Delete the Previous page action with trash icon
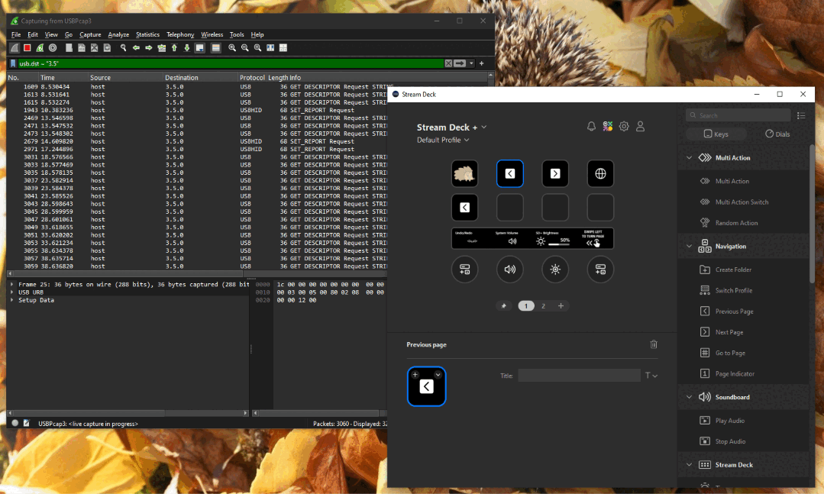This screenshot has width=824, height=494. (x=653, y=345)
